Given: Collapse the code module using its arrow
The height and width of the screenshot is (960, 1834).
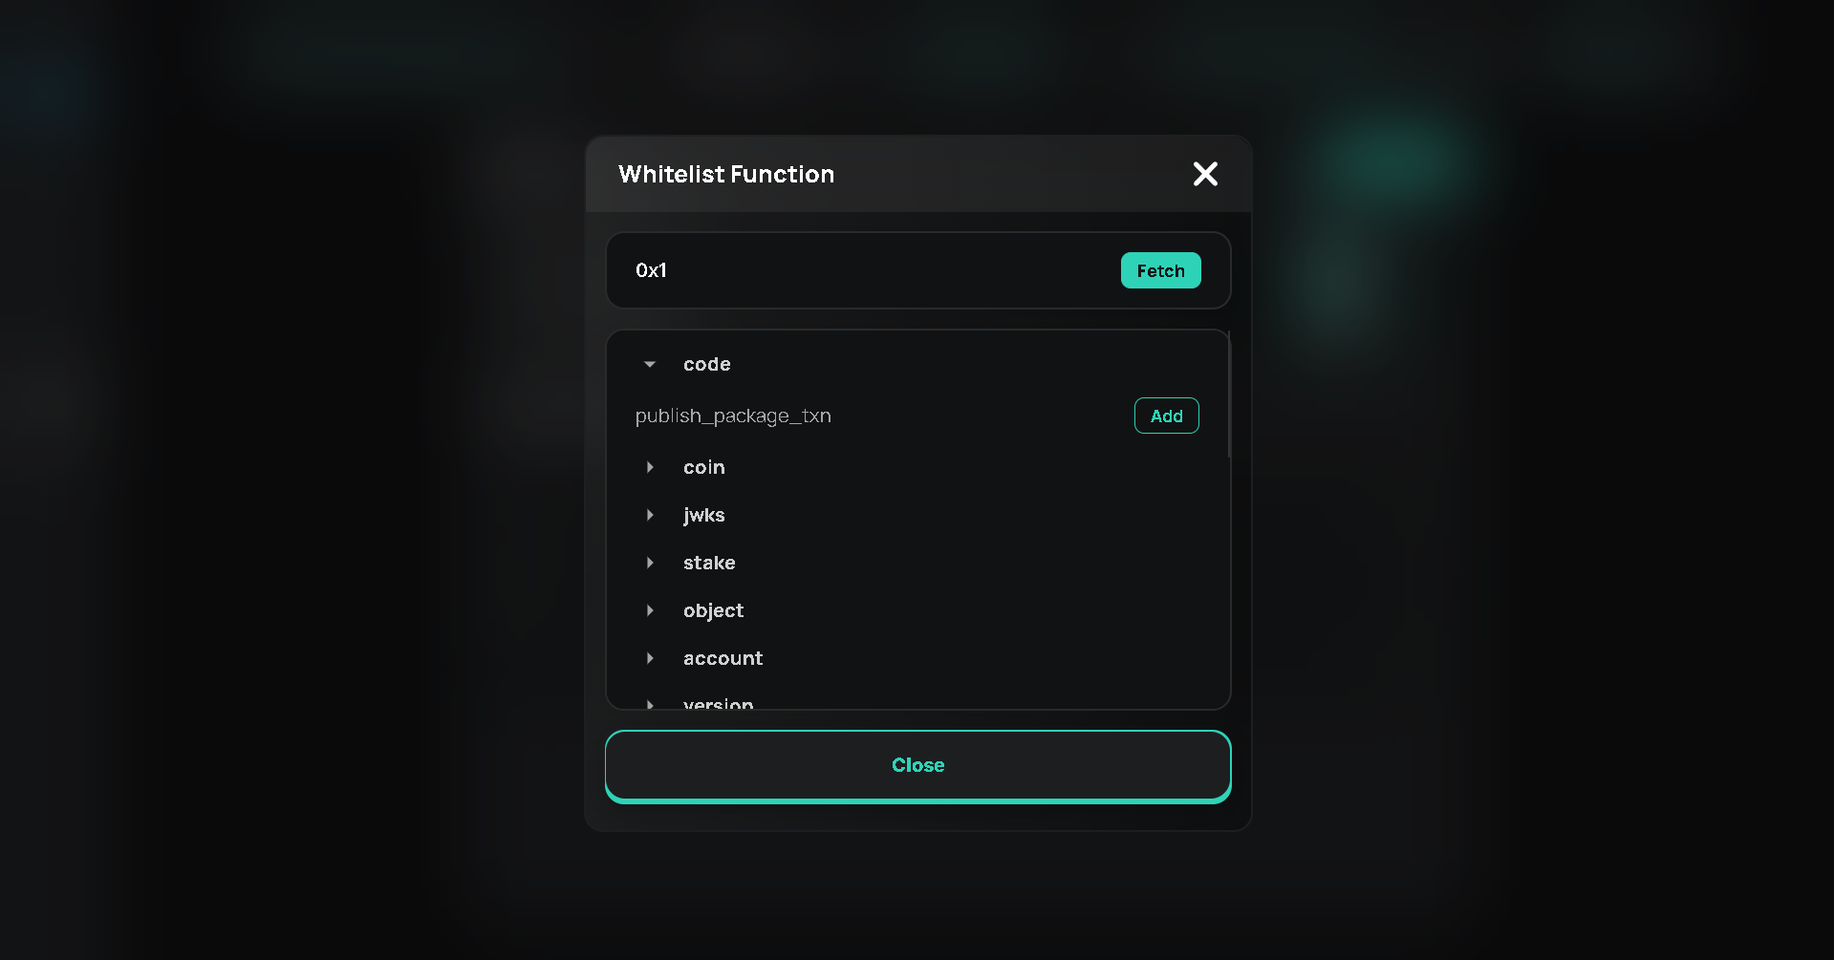Looking at the screenshot, I should [650, 364].
